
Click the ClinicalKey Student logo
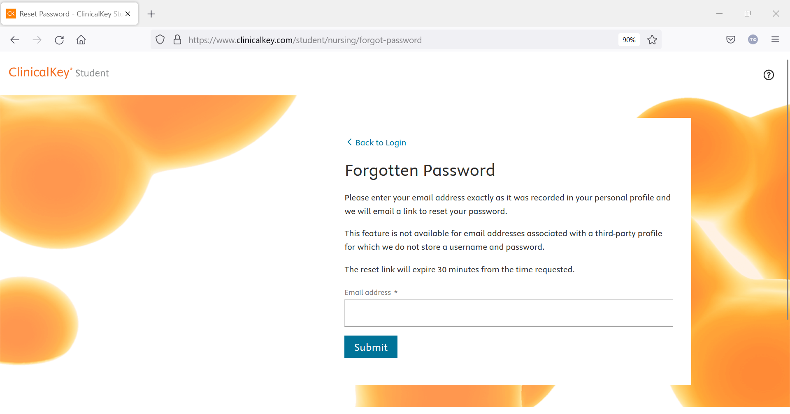[x=59, y=73]
